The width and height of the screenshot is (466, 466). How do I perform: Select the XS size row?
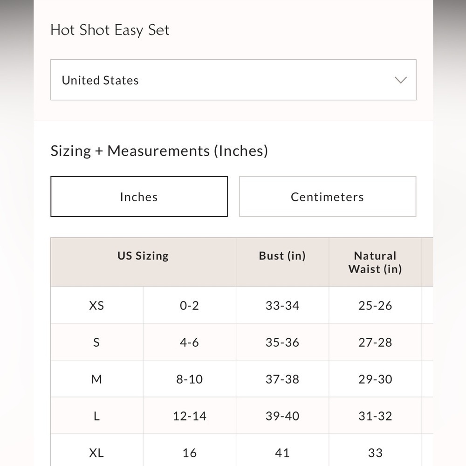(96, 305)
